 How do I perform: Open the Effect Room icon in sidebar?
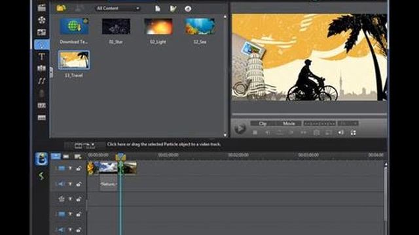tap(41, 20)
